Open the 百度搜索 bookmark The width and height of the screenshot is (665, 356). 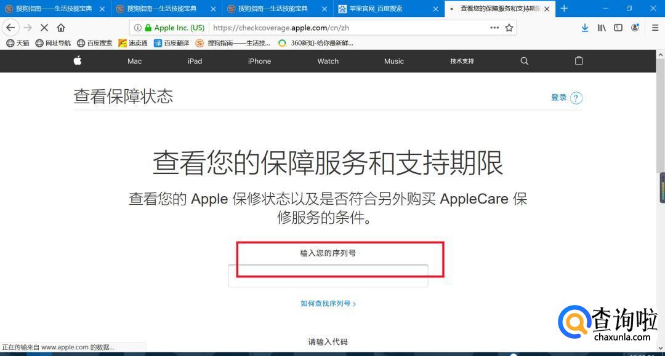95,43
